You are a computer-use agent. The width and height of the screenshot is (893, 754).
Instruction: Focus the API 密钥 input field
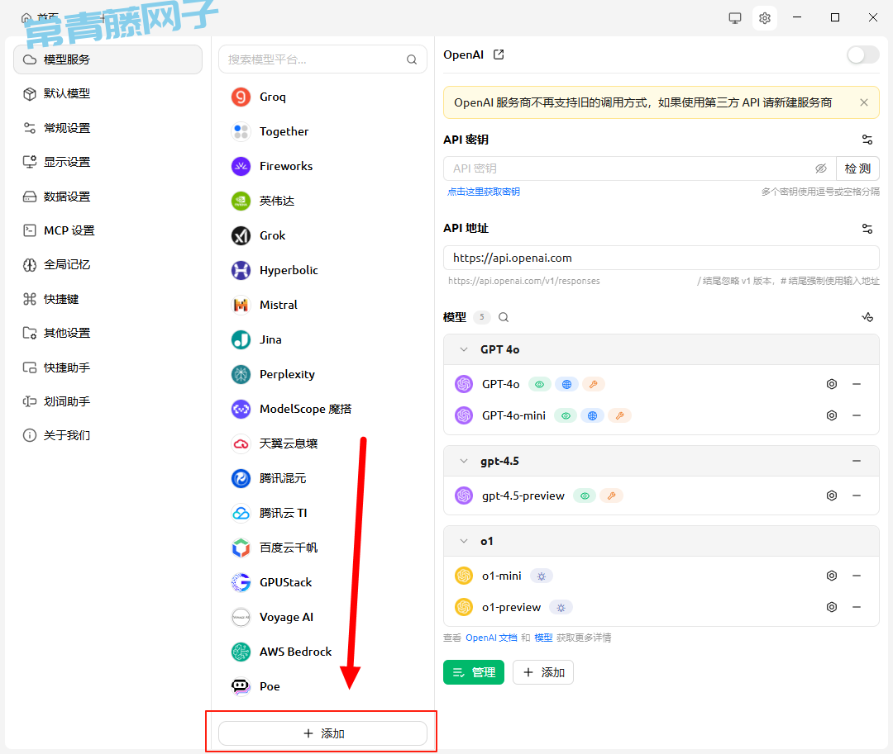(639, 168)
